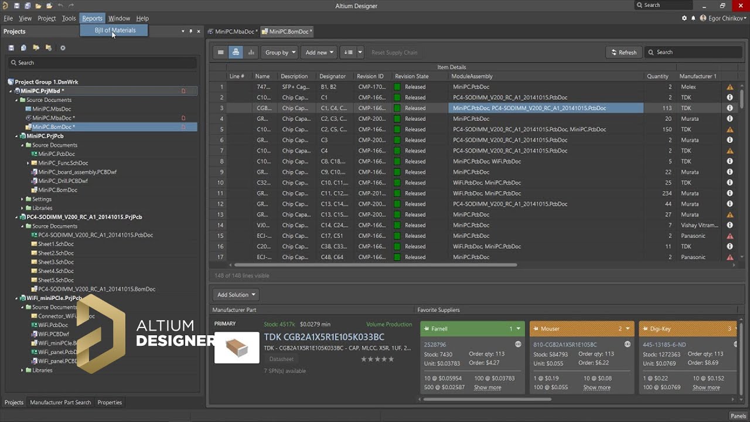Click the BOM table horizontal scrollbar

click(376, 265)
